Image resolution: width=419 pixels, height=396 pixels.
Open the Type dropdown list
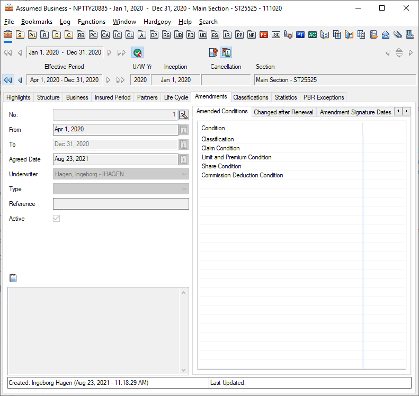point(184,189)
